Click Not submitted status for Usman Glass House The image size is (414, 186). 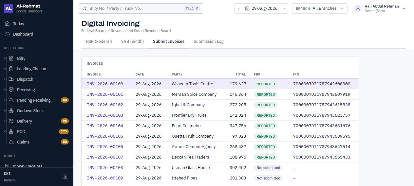268,168
